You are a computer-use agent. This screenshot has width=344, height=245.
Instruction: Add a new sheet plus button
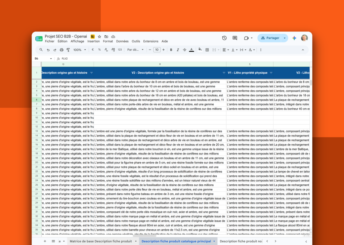coord(45,241)
